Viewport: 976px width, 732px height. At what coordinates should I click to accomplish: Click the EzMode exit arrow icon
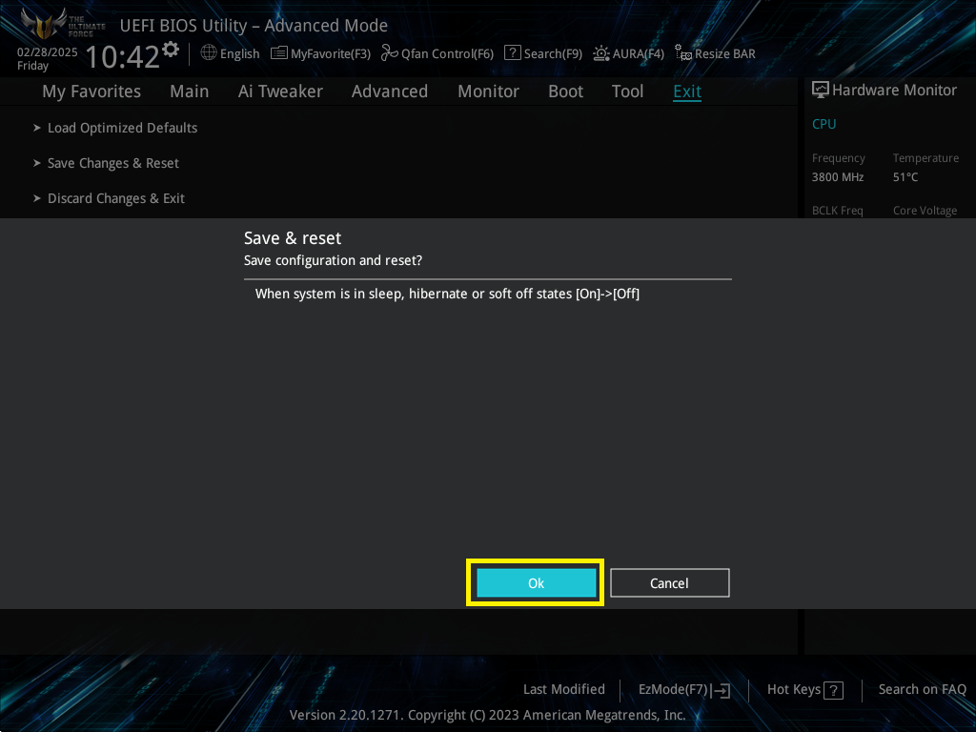[x=721, y=690]
